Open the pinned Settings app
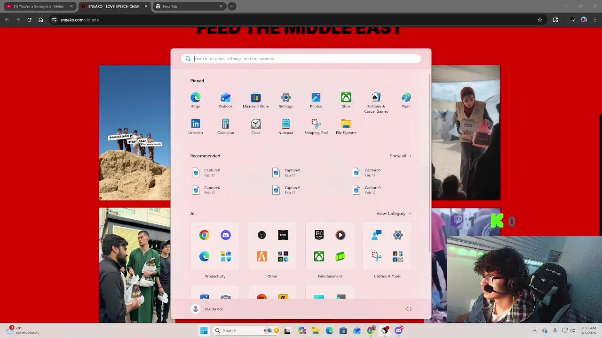The image size is (602, 338). pyautogui.click(x=285, y=100)
